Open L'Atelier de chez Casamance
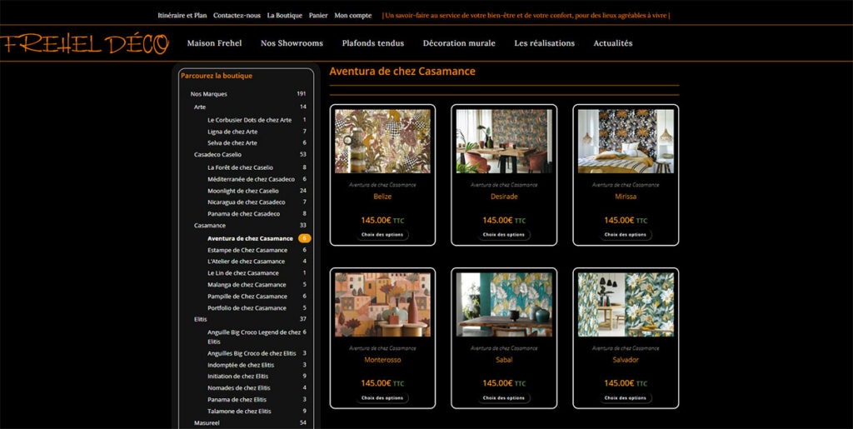 click(246, 262)
